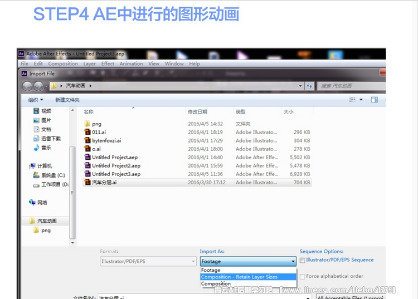The image size is (418, 299).
Task: Open the recent locations dropdown beside nav arrows
Action: (46, 86)
